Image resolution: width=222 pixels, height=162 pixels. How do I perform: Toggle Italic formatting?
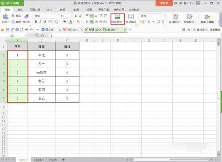point(40,22)
